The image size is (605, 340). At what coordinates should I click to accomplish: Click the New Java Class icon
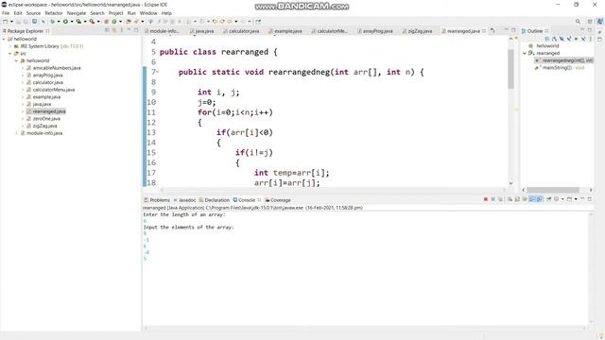tap(114, 22)
